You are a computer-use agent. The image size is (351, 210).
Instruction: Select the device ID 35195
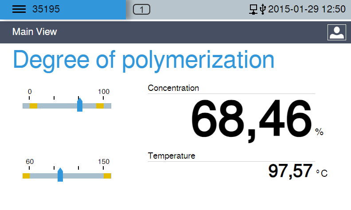[x=46, y=9]
